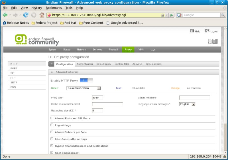Reload the page with the refresh icon
Screen dimensions: 228x160
pyautogui.click(x=26, y=15)
